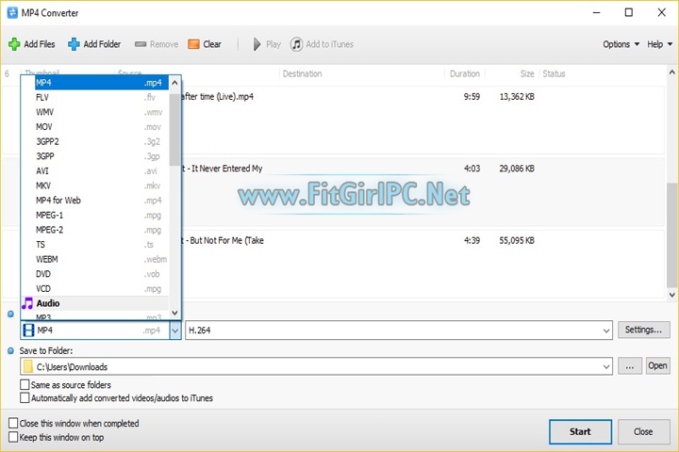Open the Options menu

coord(621,44)
